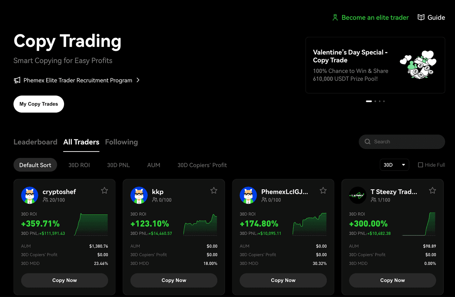Click the copiers count icon on kkp's card
The height and width of the screenshot is (297, 455).
[154, 199]
